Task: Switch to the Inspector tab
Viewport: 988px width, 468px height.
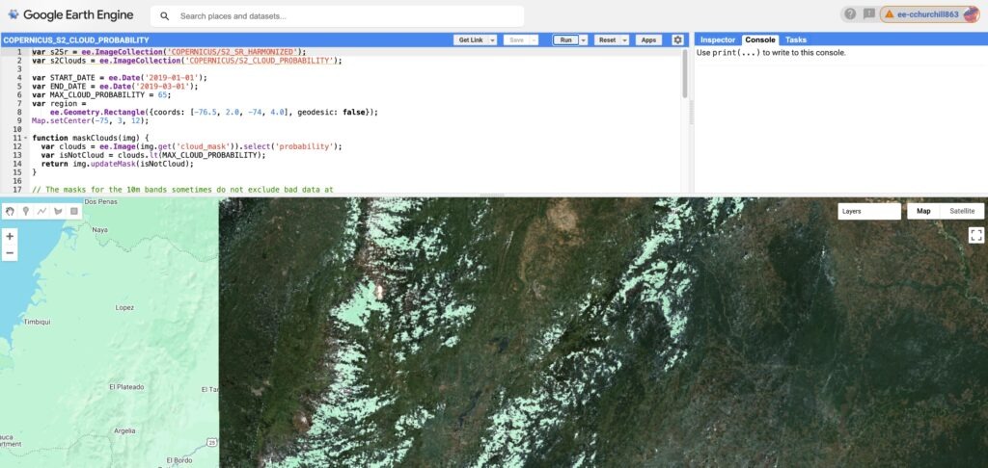Action: coord(717,39)
